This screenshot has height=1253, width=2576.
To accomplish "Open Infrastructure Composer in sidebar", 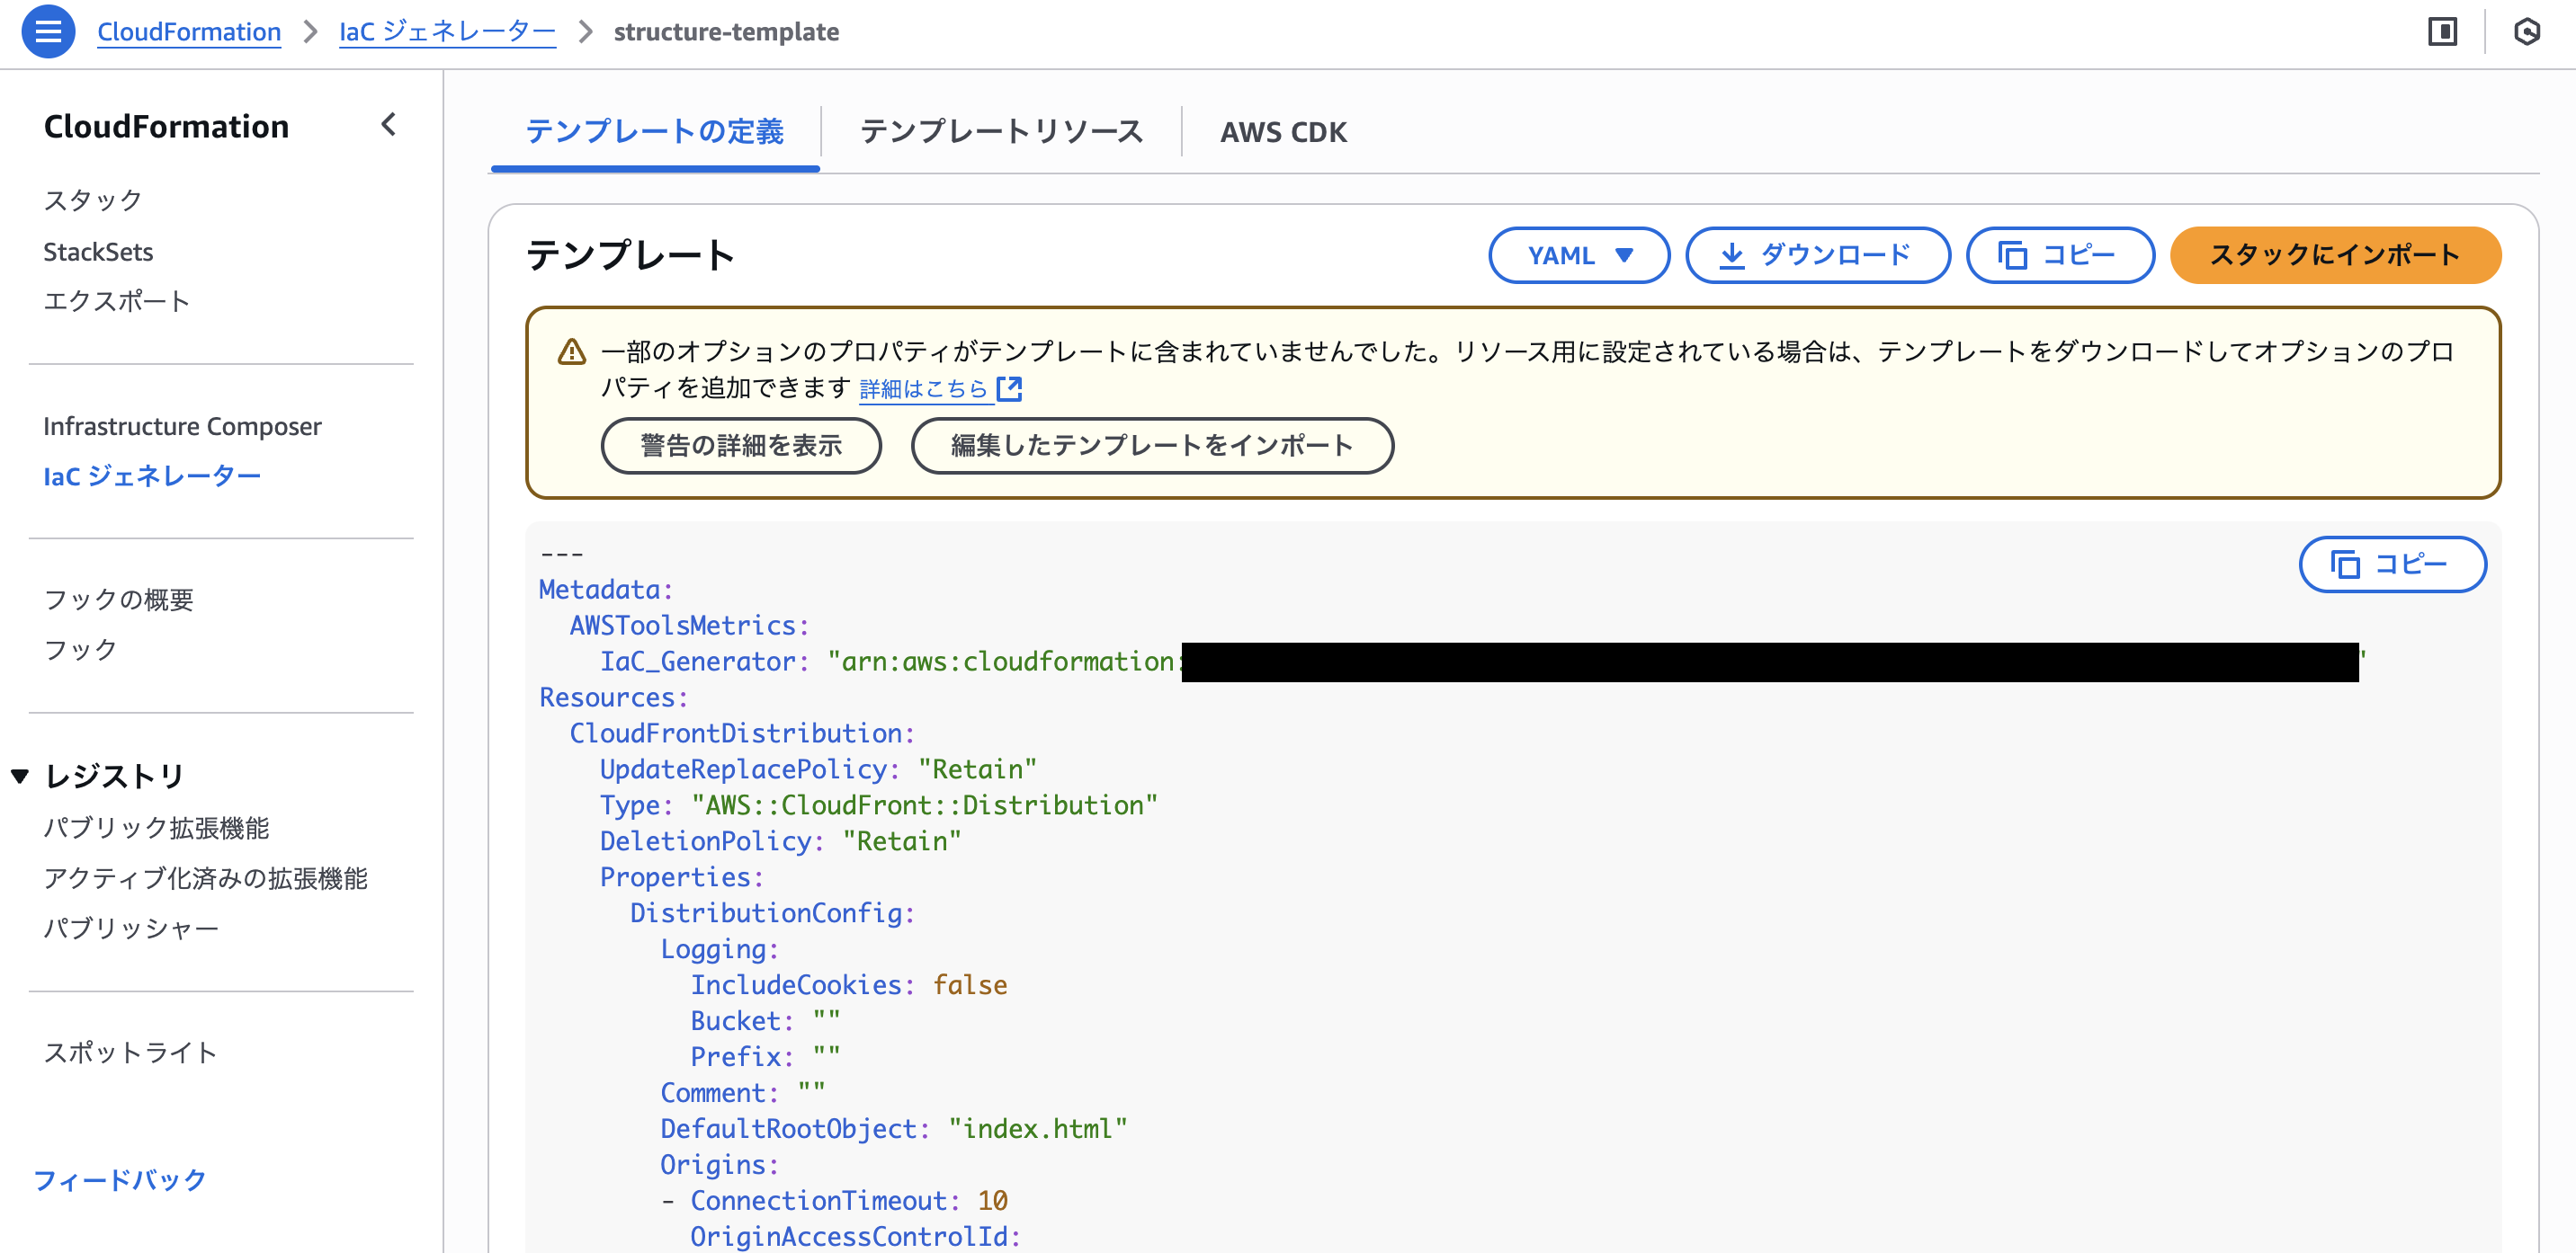I will pyautogui.click(x=182, y=427).
